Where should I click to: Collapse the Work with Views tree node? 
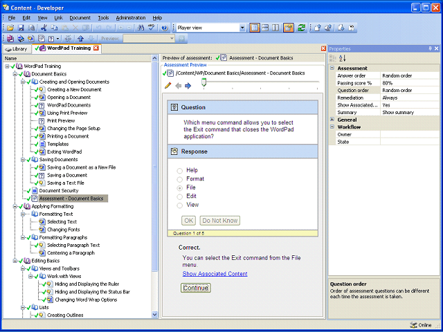pos(30,277)
